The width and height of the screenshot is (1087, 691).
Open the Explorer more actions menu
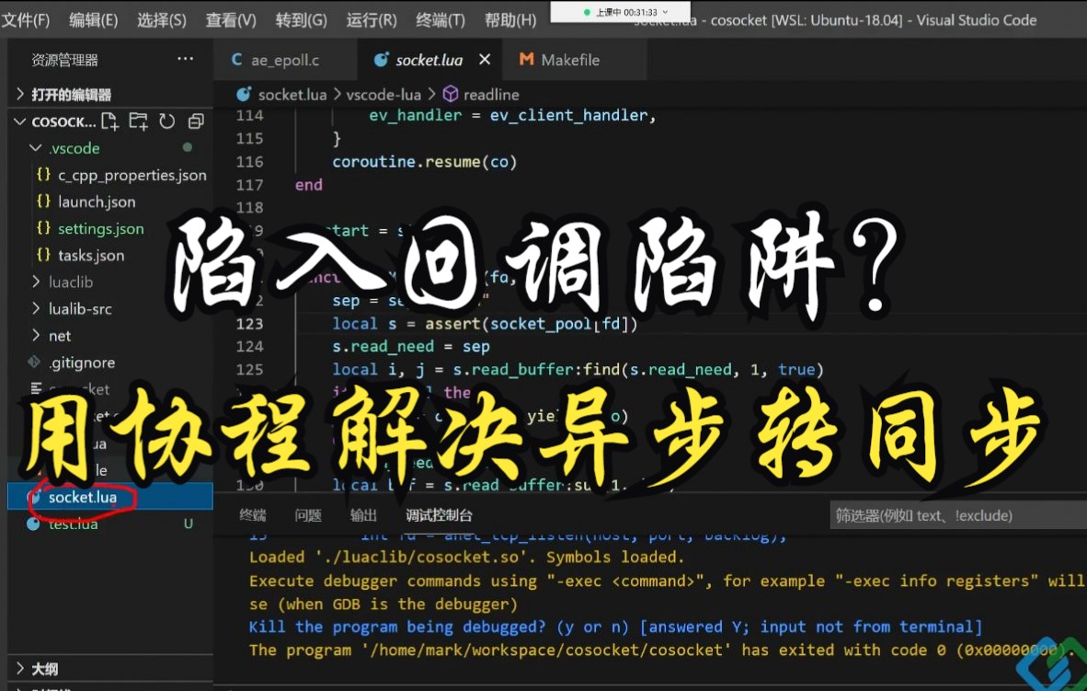[x=186, y=58]
